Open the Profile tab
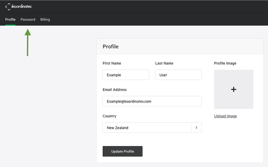 point(10,19)
